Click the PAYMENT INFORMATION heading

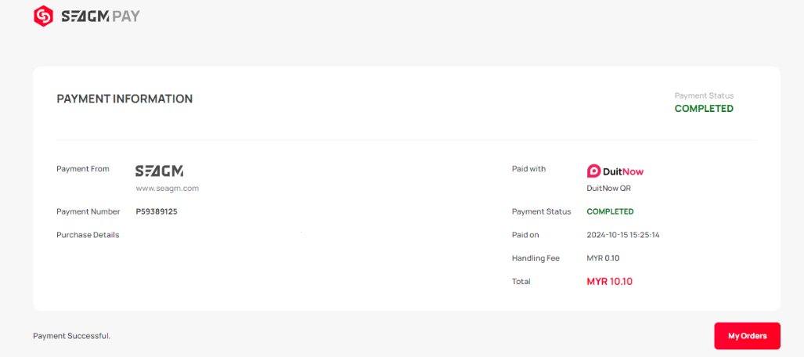(x=124, y=99)
